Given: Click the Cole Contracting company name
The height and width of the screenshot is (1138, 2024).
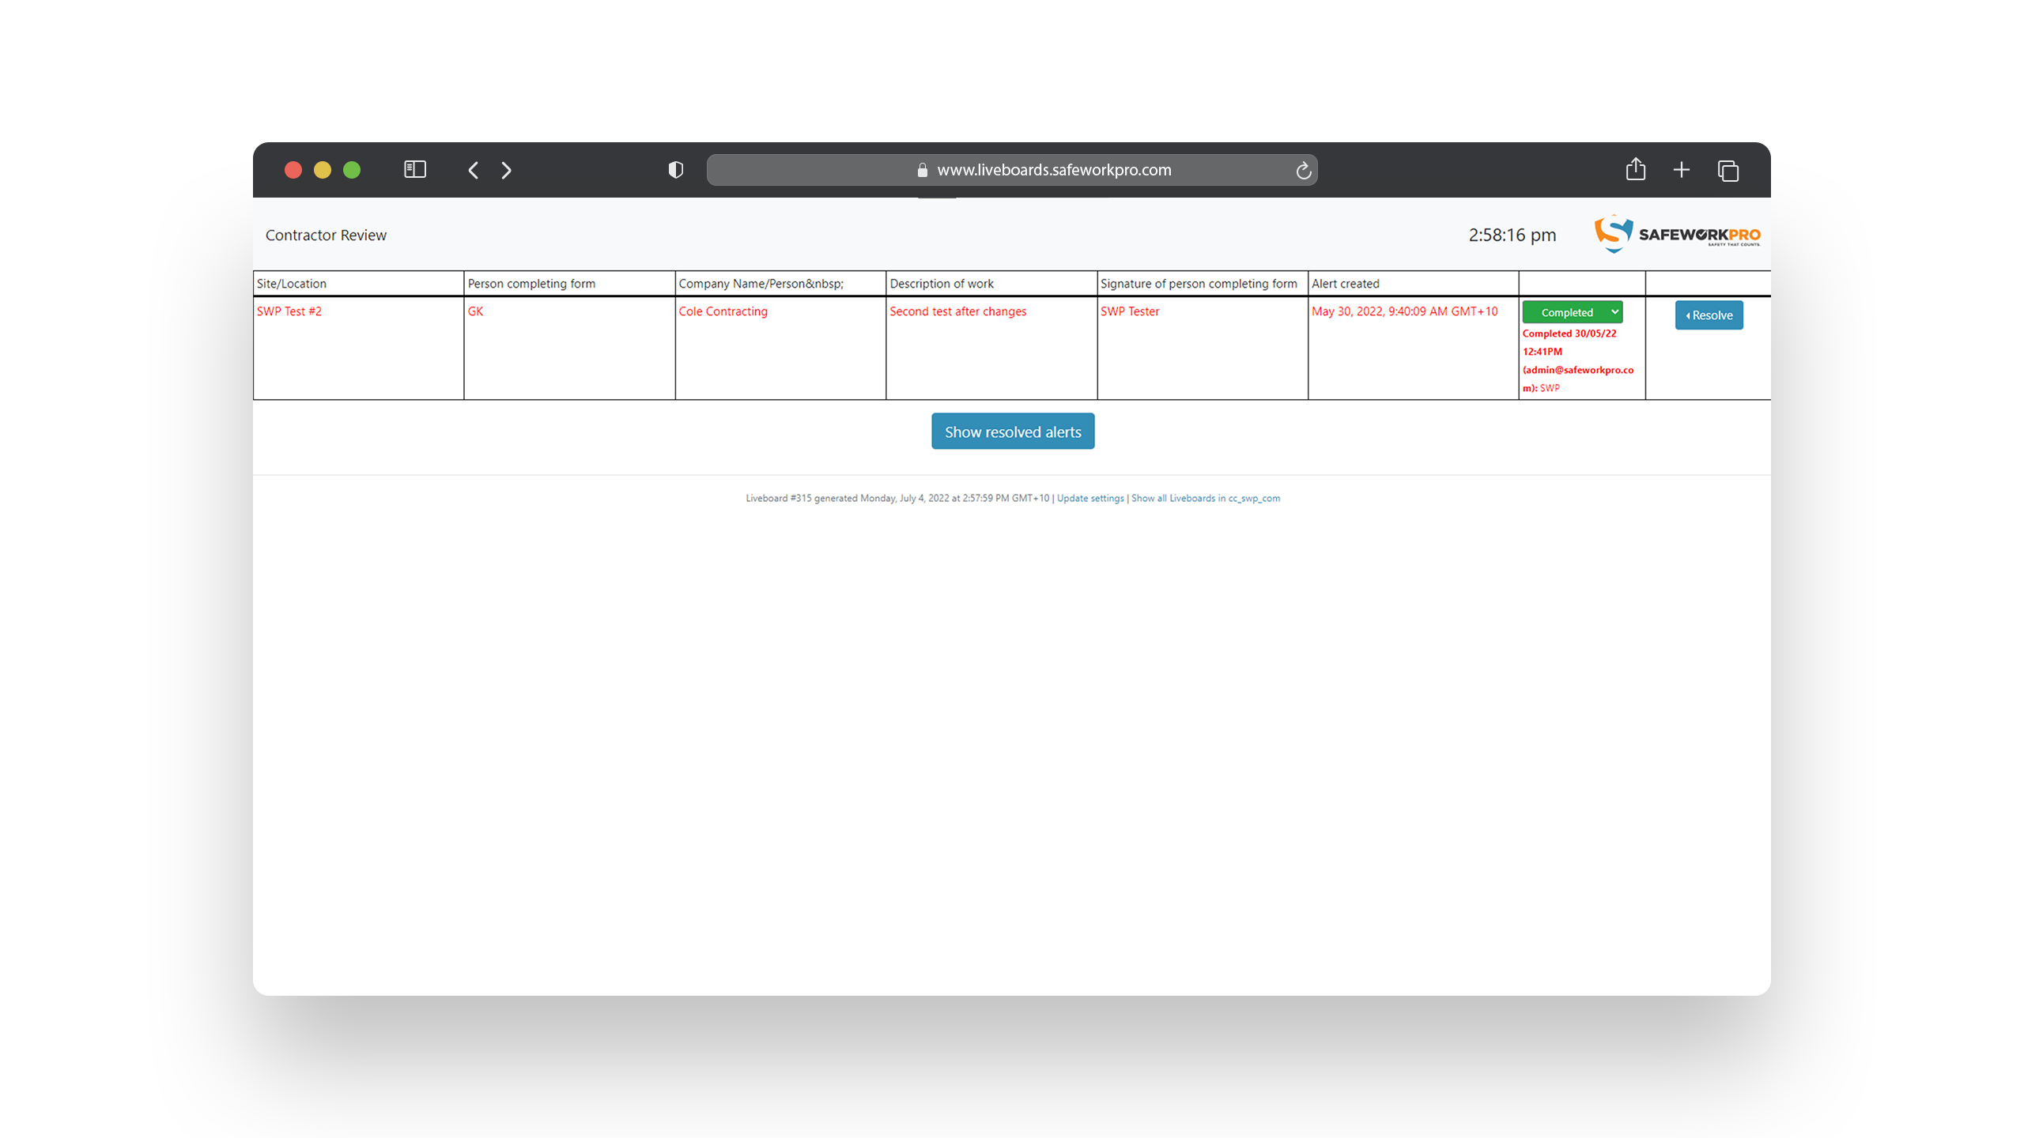Looking at the screenshot, I should pos(723,311).
